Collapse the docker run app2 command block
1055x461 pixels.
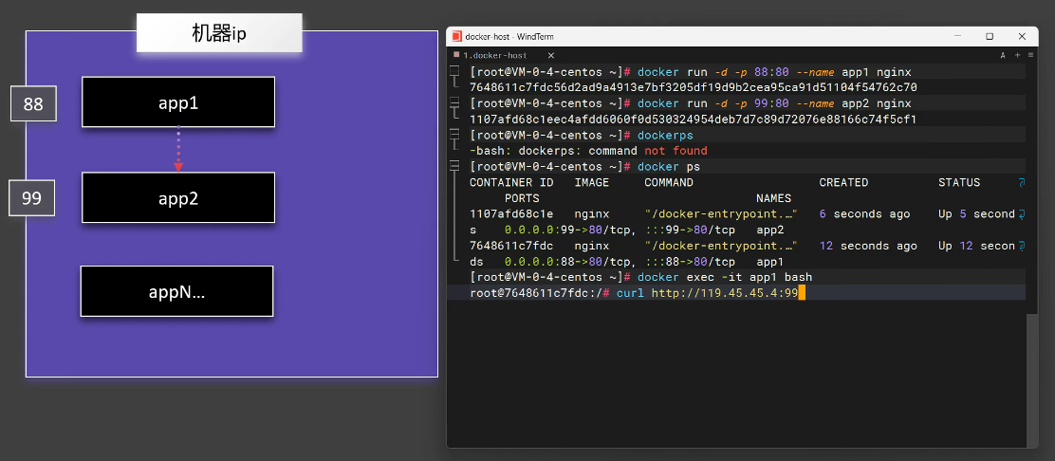(456, 103)
